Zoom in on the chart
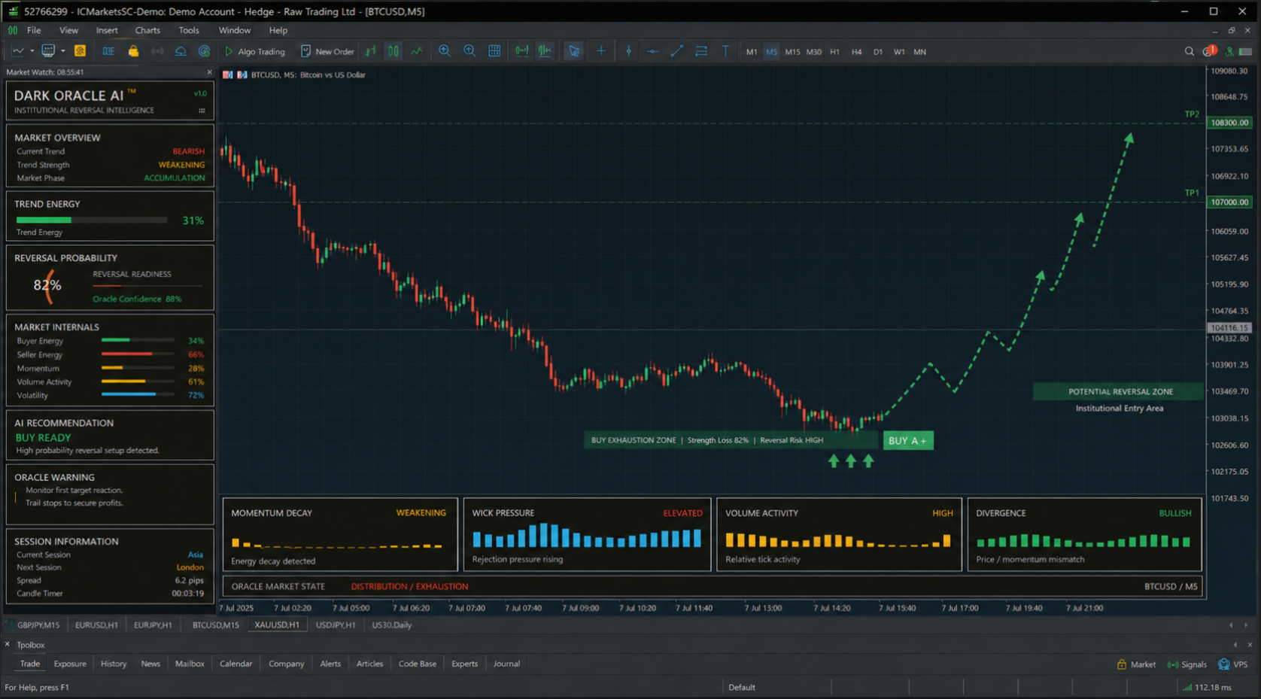Screen dimensions: 1261x699 coord(445,51)
